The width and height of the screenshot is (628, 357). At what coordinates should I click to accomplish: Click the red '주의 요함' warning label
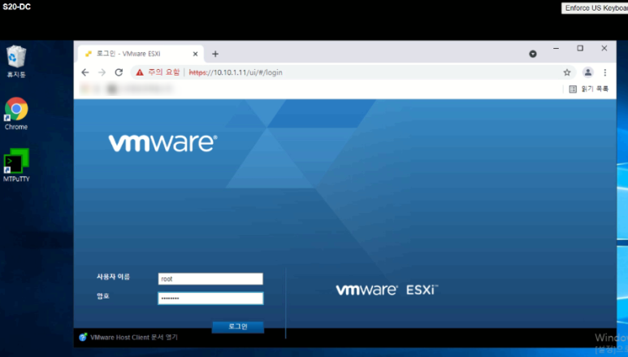click(164, 72)
